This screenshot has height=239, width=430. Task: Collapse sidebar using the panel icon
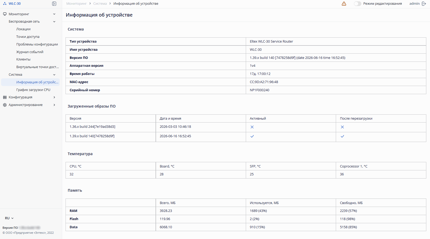[x=54, y=4]
